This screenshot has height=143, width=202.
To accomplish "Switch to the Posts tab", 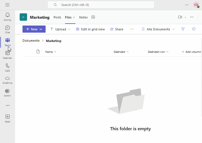I will (57, 17).
